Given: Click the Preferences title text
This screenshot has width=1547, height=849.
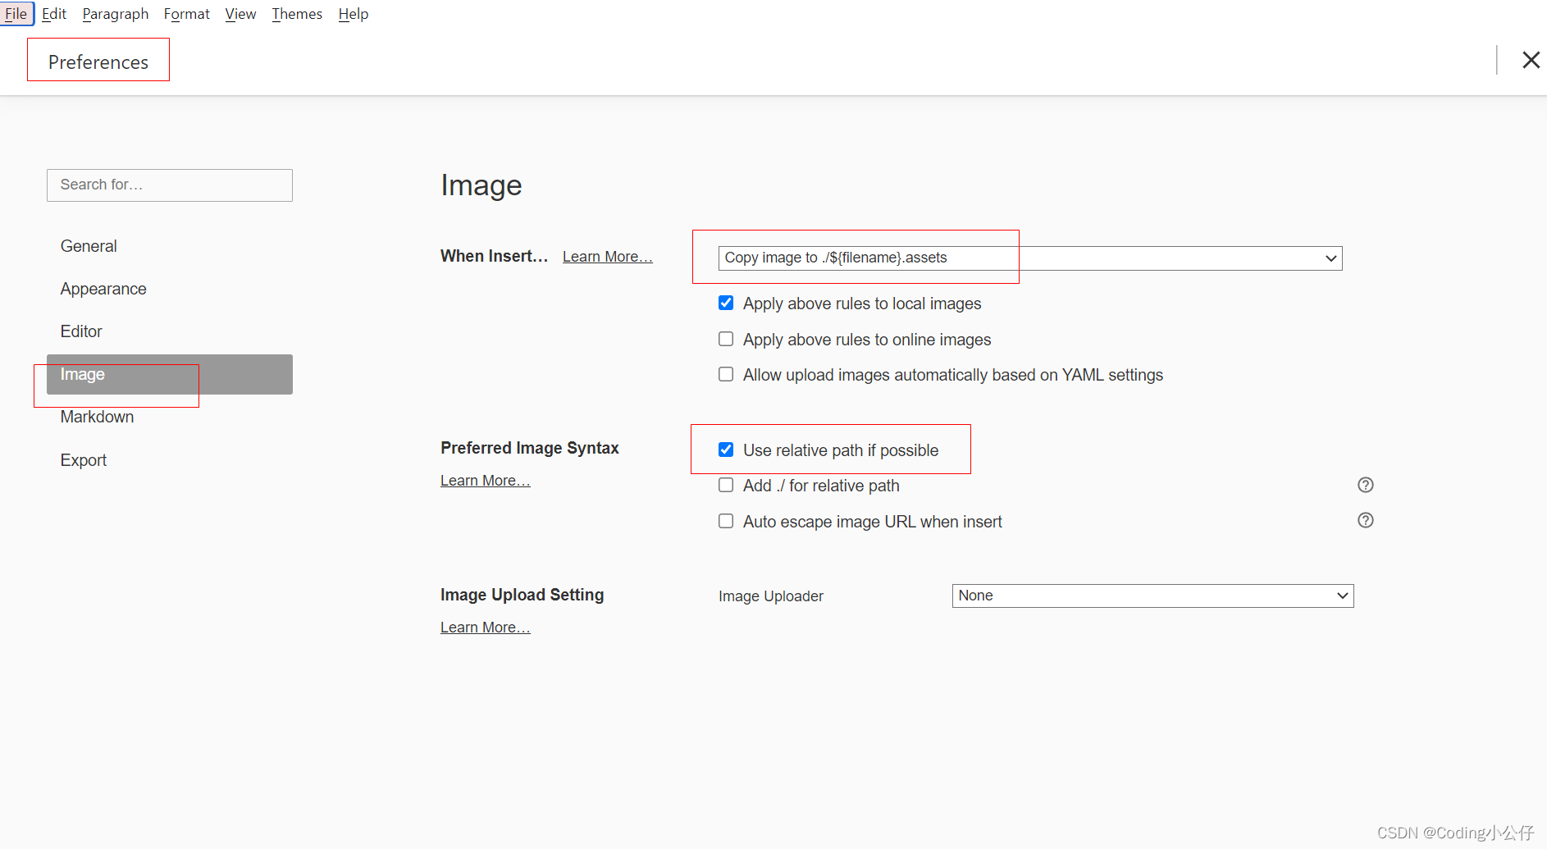Looking at the screenshot, I should 98,62.
